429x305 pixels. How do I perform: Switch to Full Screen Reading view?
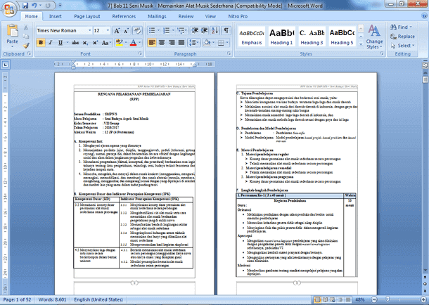(x=325, y=300)
